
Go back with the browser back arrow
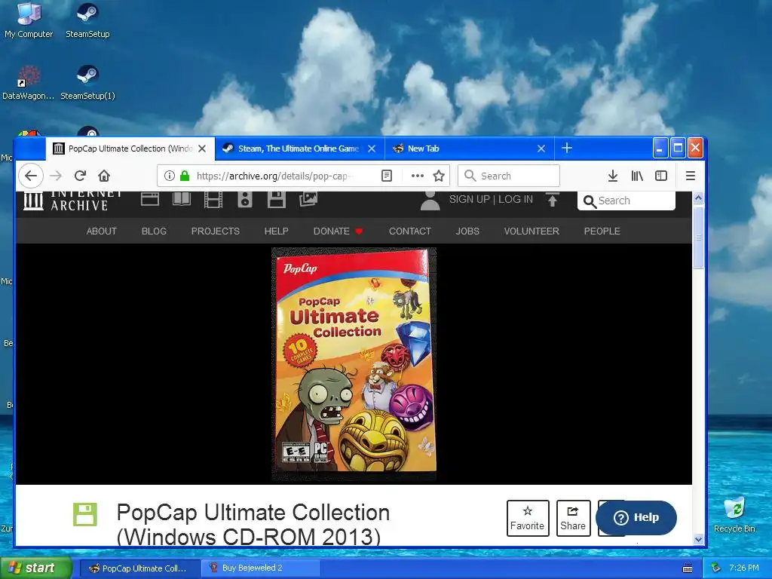pos(30,176)
